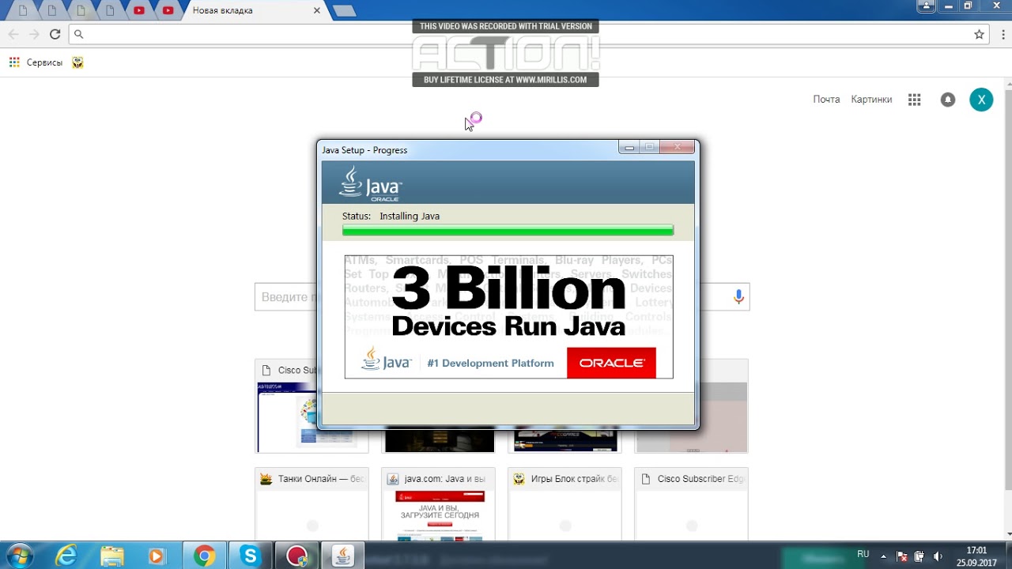Reload the page with the refresh icon

coord(55,34)
